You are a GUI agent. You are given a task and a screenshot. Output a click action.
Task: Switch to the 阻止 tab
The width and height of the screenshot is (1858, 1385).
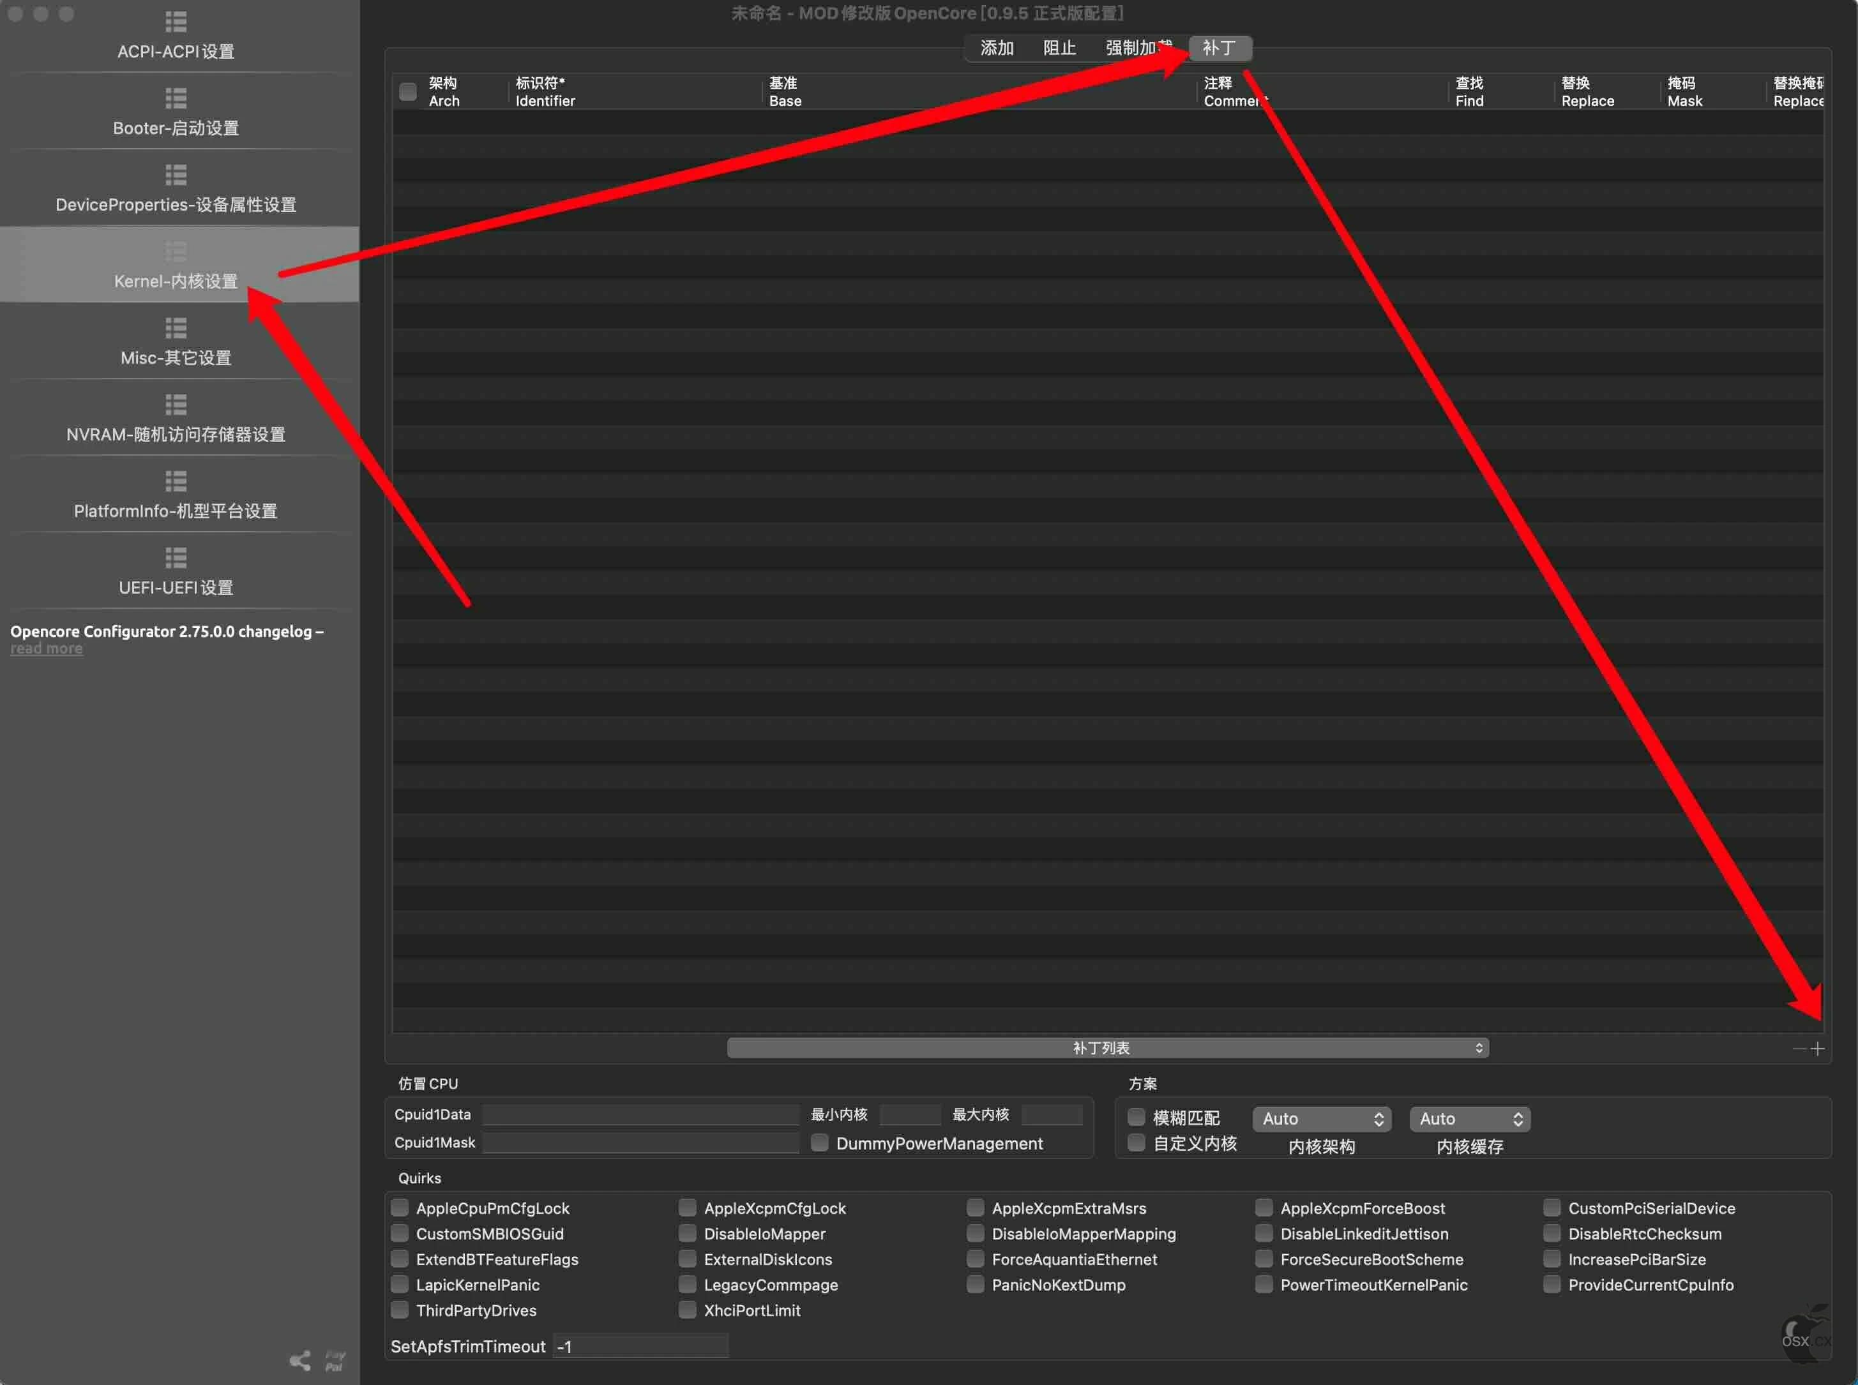pos(1060,48)
